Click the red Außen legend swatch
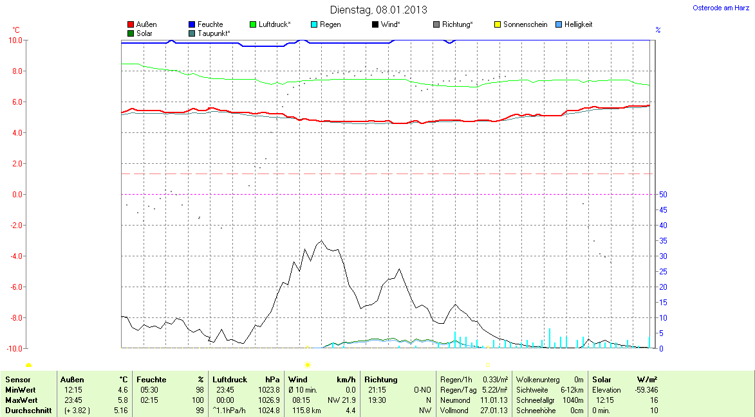This screenshot has height=417, width=755. coord(131,24)
